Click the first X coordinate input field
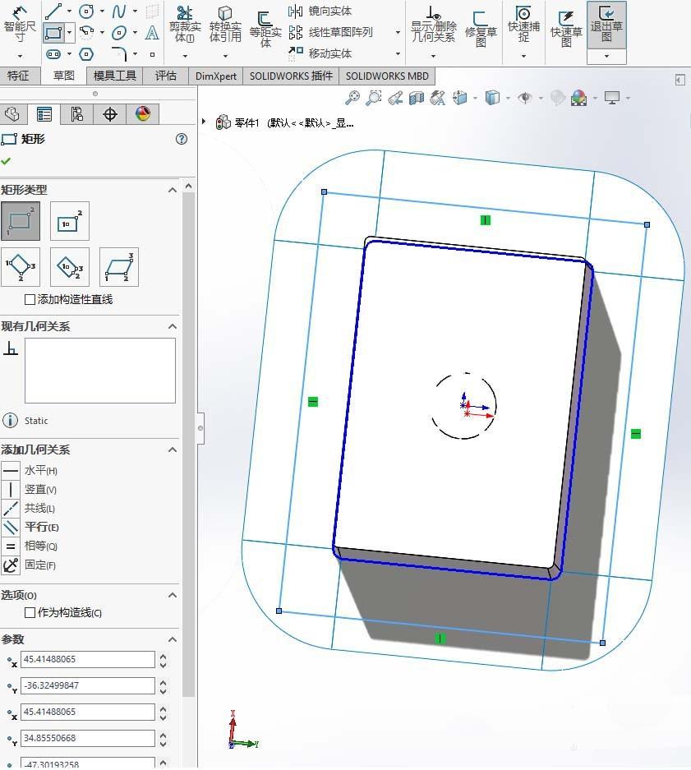The image size is (691, 770). (87, 659)
